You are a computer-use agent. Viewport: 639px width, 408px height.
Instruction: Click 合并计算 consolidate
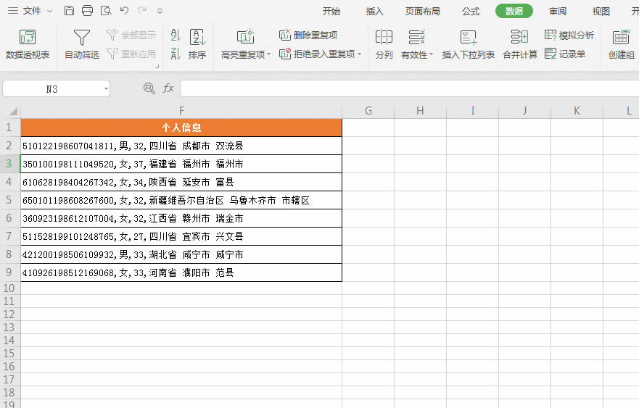tap(520, 44)
